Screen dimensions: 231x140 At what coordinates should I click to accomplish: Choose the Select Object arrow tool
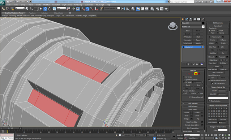point(27,9)
